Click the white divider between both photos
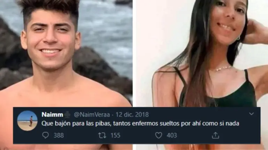Viewport: 268px width, 150px height. [134, 53]
